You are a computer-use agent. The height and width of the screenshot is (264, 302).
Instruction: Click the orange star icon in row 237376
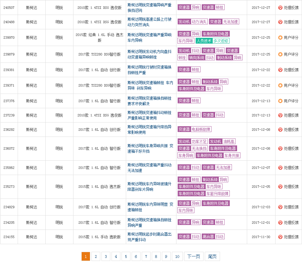coord(280,101)
